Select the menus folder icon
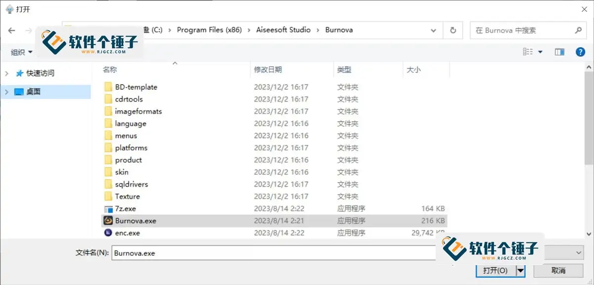This screenshot has height=285, width=594. point(109,136)
